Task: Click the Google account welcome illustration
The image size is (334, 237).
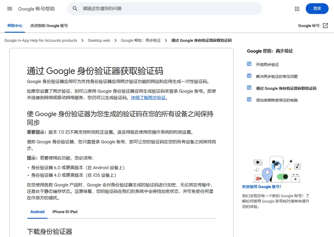Action: [x=277, y=169]
